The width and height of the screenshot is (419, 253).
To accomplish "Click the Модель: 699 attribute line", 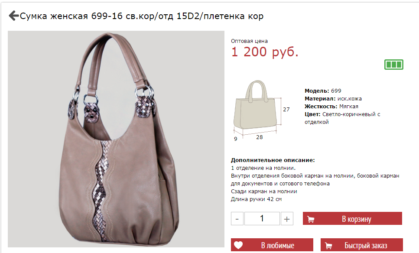I will tap(323, 91).
